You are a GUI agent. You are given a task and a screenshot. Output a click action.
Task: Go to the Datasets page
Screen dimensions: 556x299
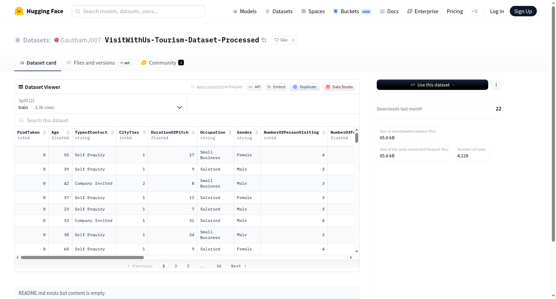tap(279, 11)
